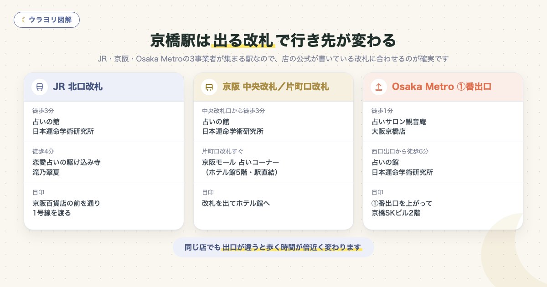Click 西口出口から徒歩6分
547x287 pixels.
point(400,151)
